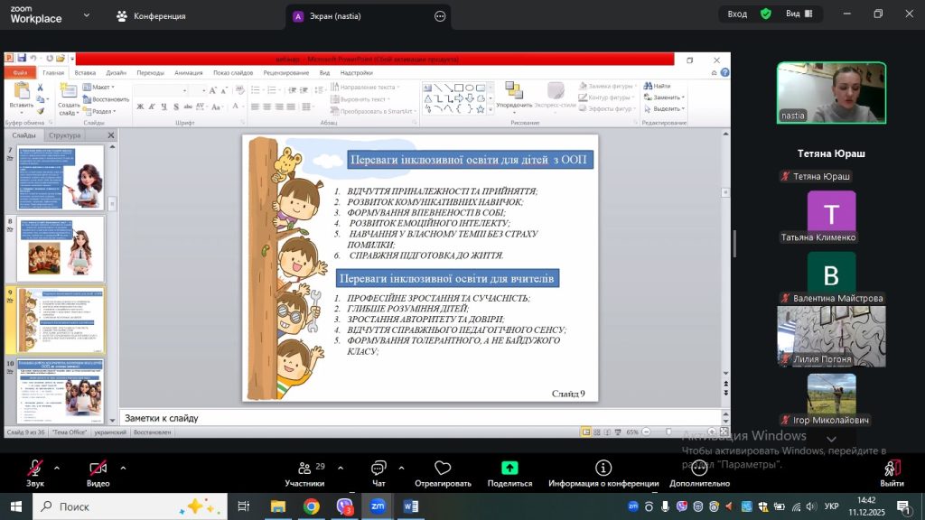Viewport: 925px width, 520px height.
Task: Click nastia's video thumbnail
Action: click(831, 92)
